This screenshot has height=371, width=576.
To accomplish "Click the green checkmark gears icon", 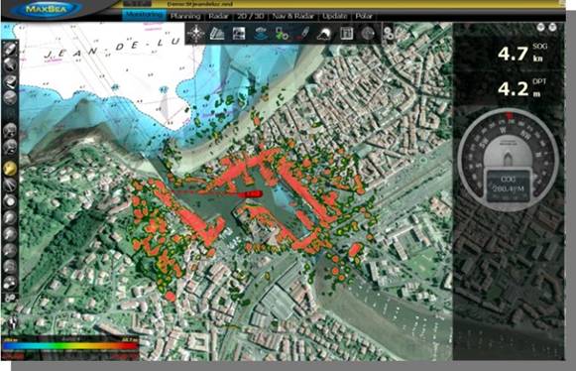I will pos(282,34).
